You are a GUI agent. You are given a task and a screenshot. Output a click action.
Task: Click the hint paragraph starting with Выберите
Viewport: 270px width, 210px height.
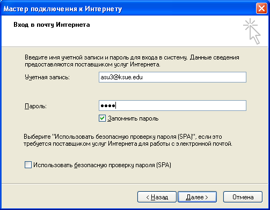pyautogui.click(x=128, y=140)
